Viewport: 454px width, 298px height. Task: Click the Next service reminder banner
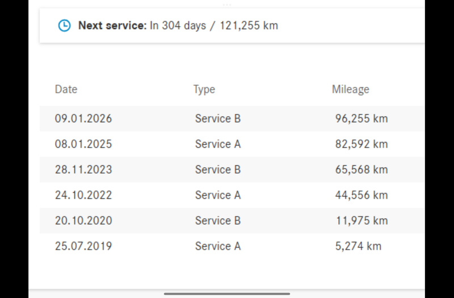tap(232, 26)
